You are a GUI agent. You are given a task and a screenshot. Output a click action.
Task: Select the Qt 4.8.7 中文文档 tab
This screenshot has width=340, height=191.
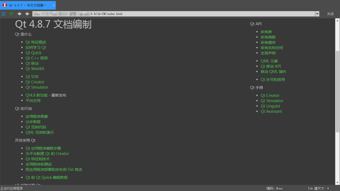(28, 5)
